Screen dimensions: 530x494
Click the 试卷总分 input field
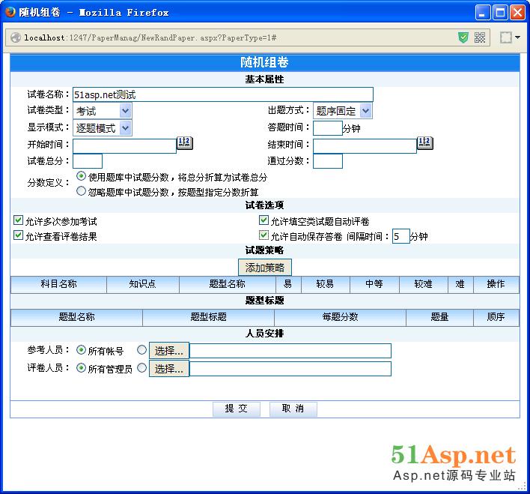(x=88, y=161)
